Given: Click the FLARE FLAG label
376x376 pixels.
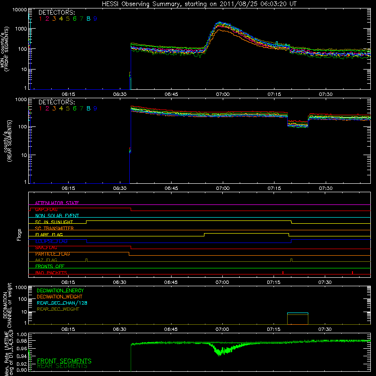Looking at the screenshot, I should (49, 235).
